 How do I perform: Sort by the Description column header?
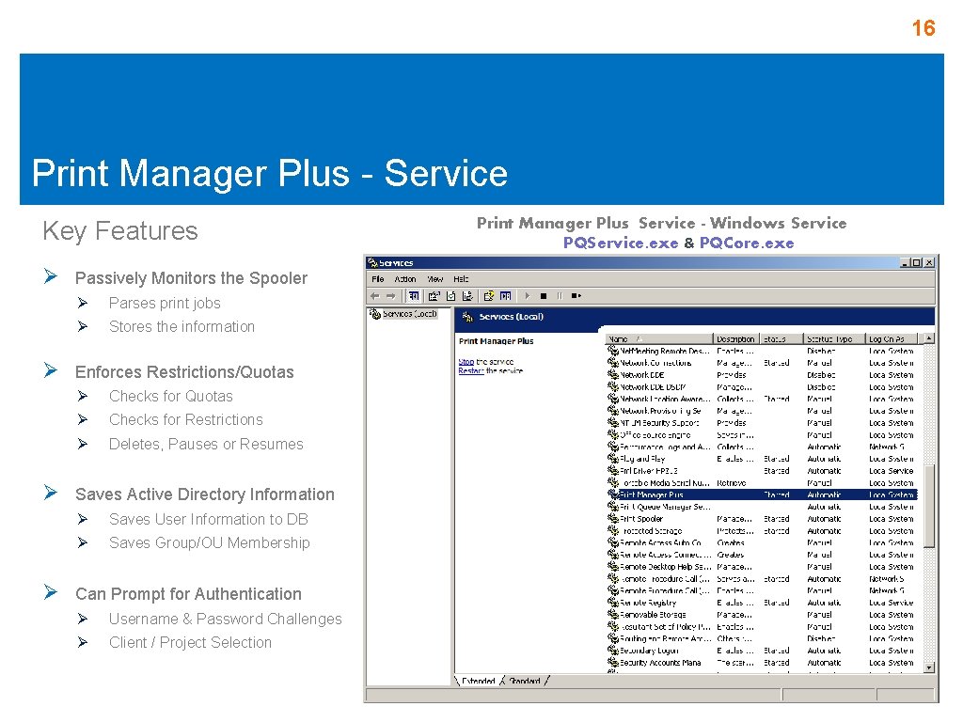coord(735,338)
